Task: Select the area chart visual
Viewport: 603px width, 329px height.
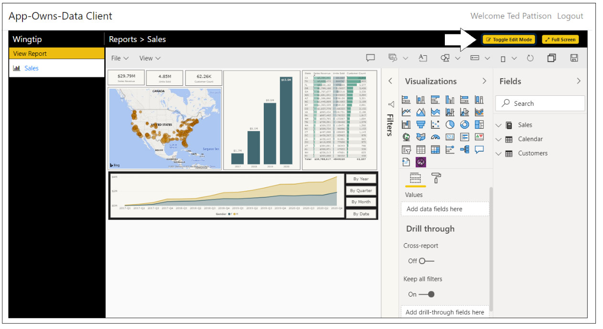Action: pyautogui.click(x=420, y=112)
